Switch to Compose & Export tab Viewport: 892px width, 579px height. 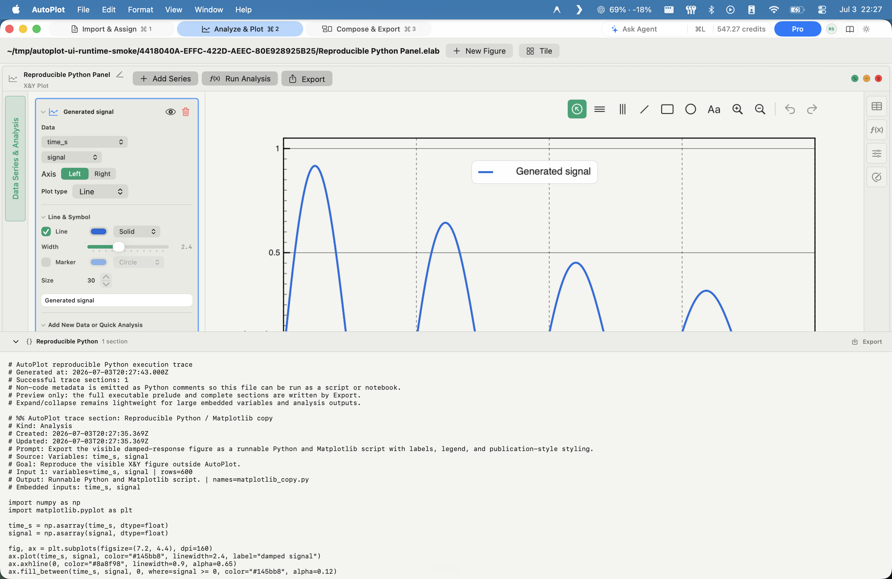pos(369,29)
